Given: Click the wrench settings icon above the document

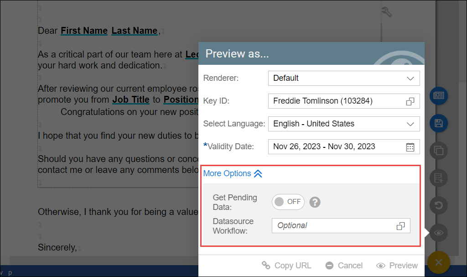Looking at the screenshot, I should (x=386, y=12).
